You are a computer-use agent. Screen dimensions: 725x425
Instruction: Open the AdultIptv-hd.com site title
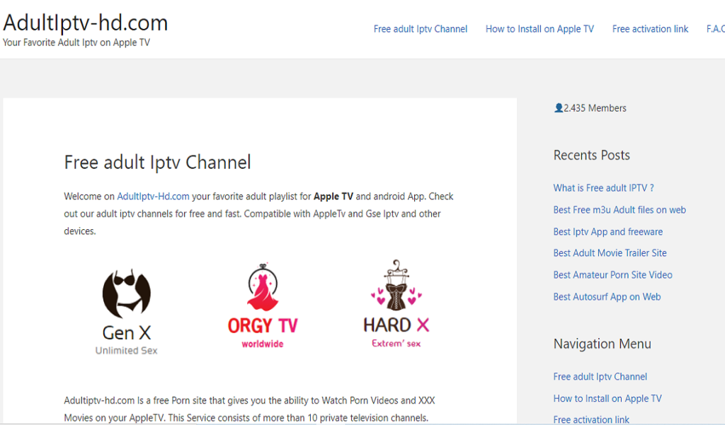point(86,23)
